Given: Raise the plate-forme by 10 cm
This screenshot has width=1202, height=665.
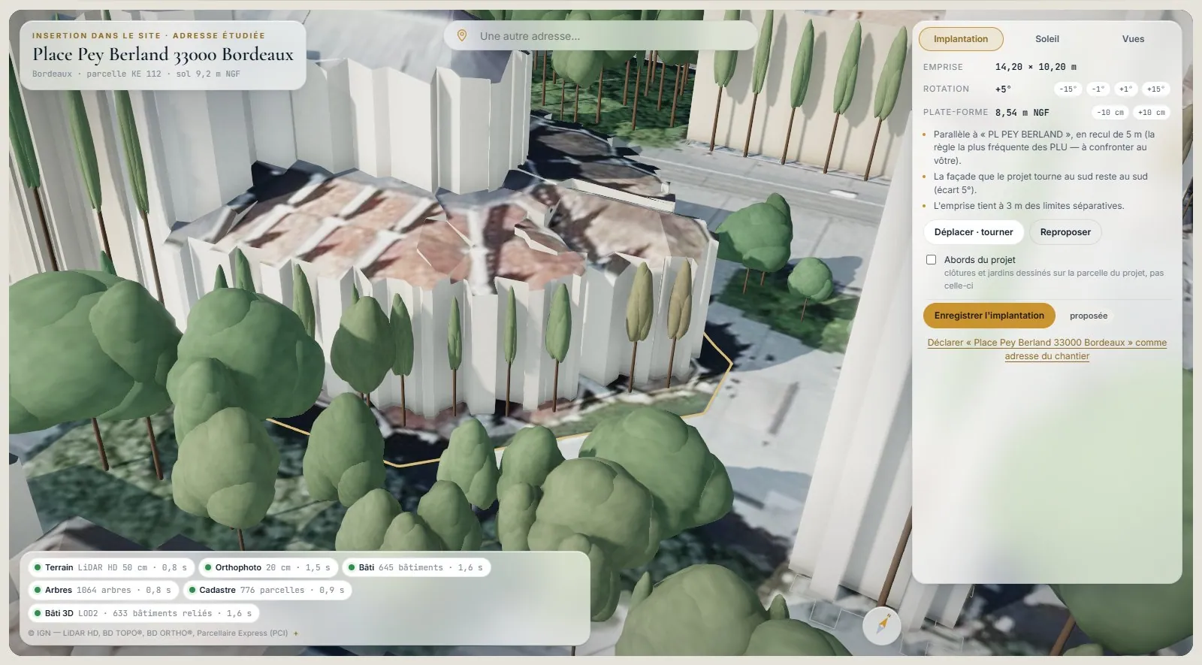Looking at the screenshot, I should [1151, 113].
